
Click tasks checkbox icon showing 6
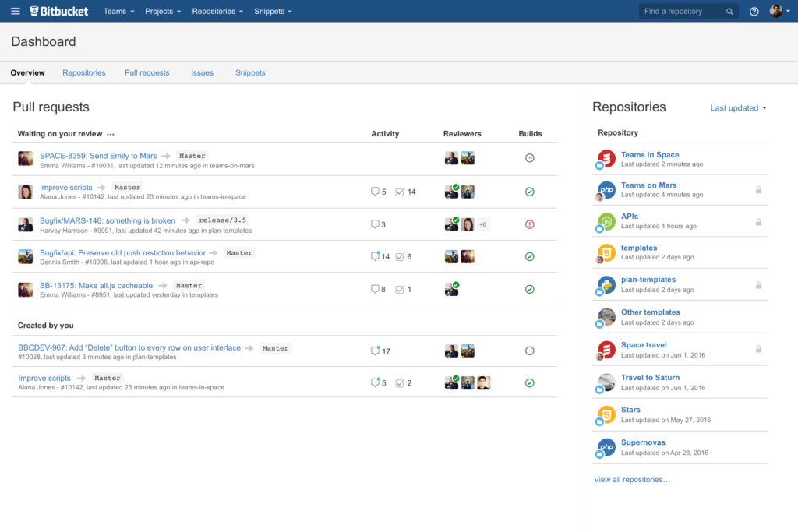coord(400,257)
